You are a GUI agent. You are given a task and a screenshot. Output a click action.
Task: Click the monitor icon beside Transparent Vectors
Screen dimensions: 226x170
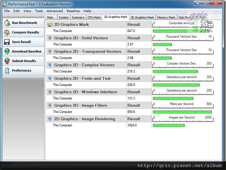(50, 51)
